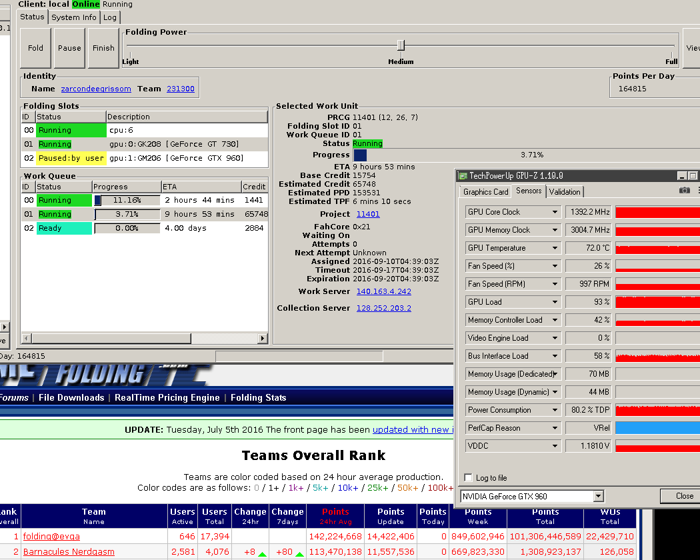Open the Fan Speed (RPM) sensor dropdown
The width and height of the screenshot is (700, 560).
(555, 284)
